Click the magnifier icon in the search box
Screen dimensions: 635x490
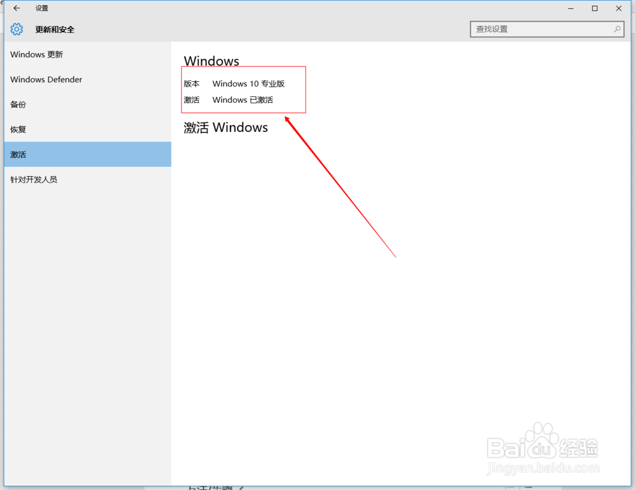617,29
